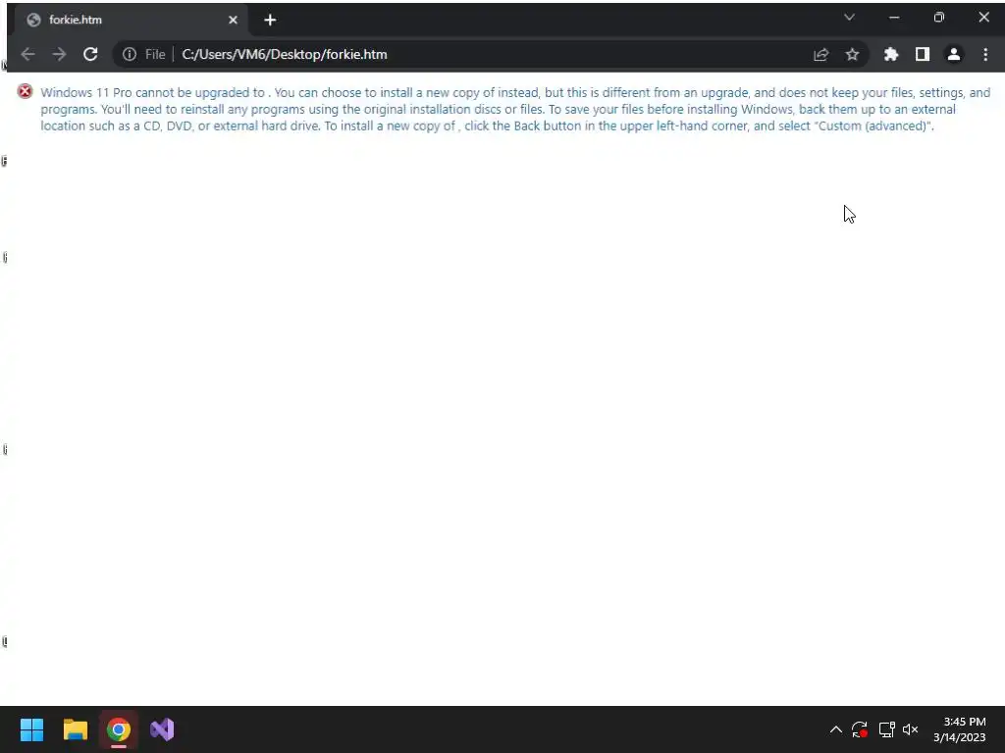Go back to the previous page
The image size is (1005, 753).
27,55
